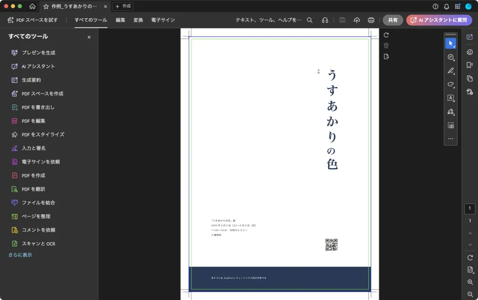Open 入力と署名 tool
The width and height of the screenshot is (478, 300).
[x=28, y=148]
